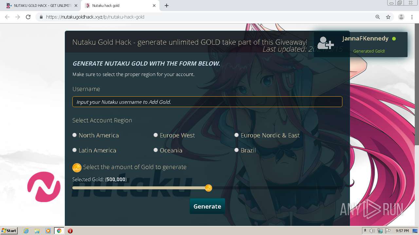Open the Chrome profile avatar
Viewport: 419px width, 235px height.
[401, 17]
